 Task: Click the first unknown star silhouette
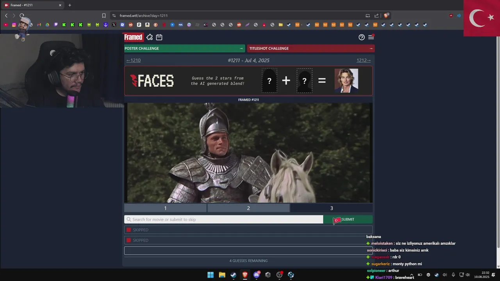click(269, 81)
